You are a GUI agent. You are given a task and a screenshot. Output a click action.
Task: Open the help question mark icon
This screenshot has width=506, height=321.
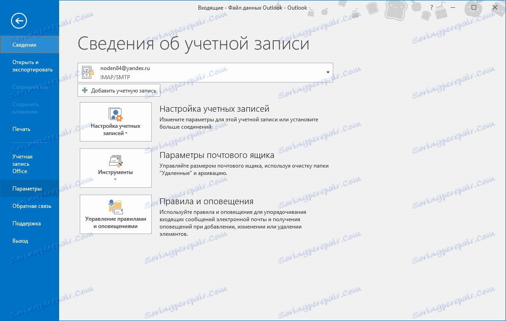click(x=431, y=7)
